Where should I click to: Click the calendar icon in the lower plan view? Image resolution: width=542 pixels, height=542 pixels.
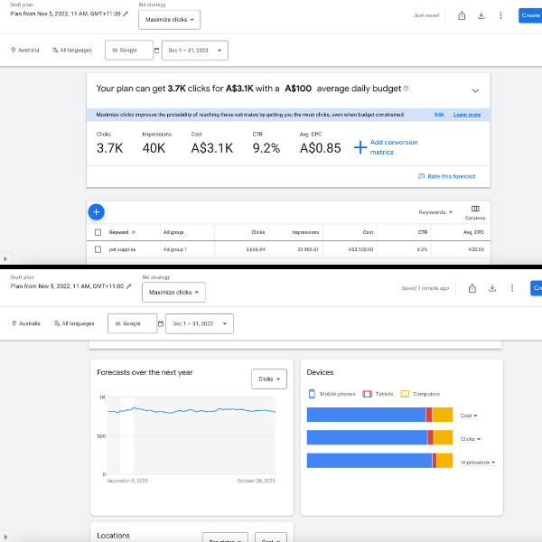161,324
